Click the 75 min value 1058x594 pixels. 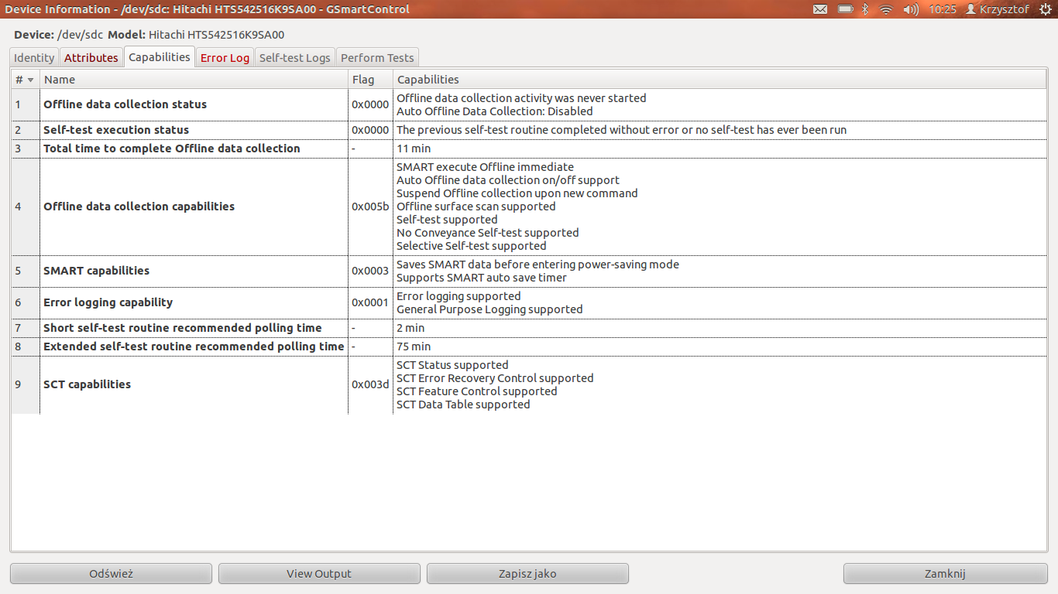tap(414, 346)
